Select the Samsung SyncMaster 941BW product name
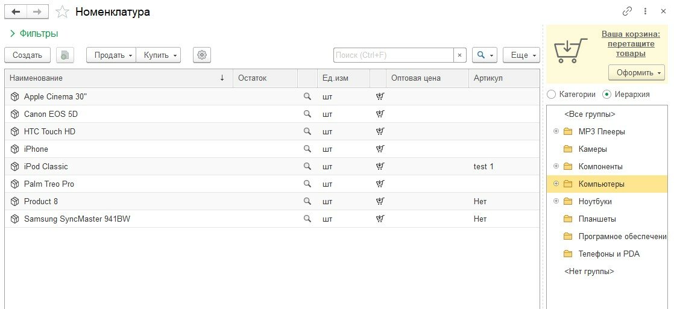674x309 pixels. point(77,219)
